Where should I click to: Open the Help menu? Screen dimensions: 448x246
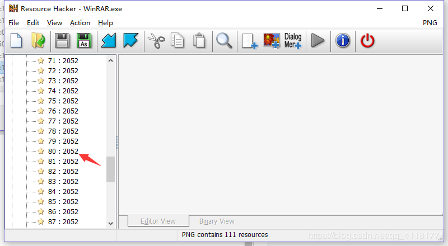(x=105, y=23)
